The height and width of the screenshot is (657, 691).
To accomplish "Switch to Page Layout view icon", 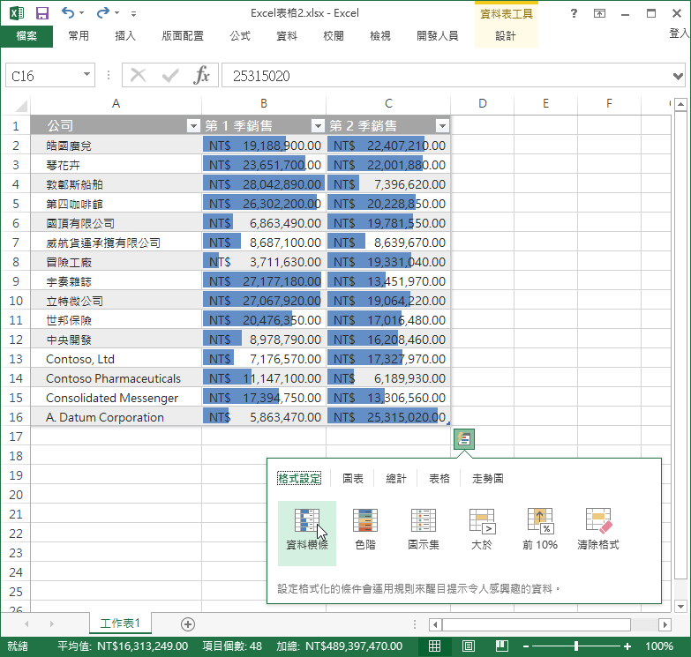I will point(468,646).
